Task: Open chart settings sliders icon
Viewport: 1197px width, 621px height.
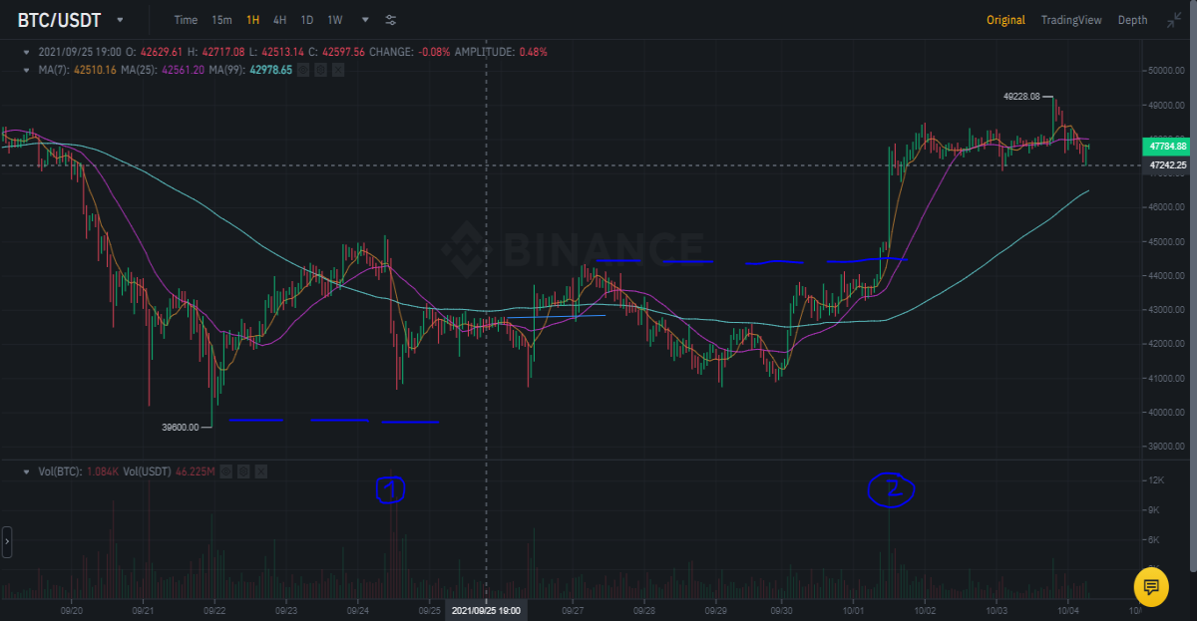Action: click(x=390, y=20)
